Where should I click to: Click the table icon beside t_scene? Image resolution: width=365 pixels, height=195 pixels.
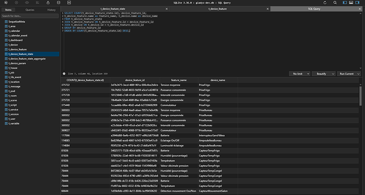[x=6, y=100]
